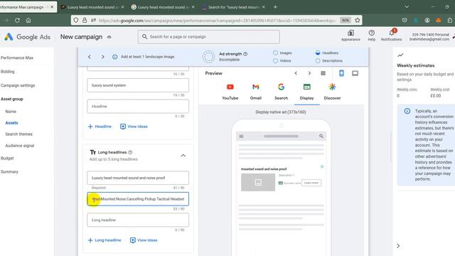
Task: Go to browser home page
Action: (x=28, y=21)
